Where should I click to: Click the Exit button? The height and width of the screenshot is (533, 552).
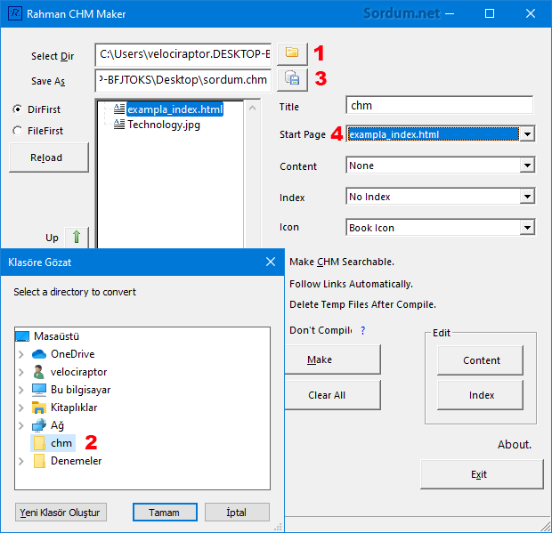[482, 474]
